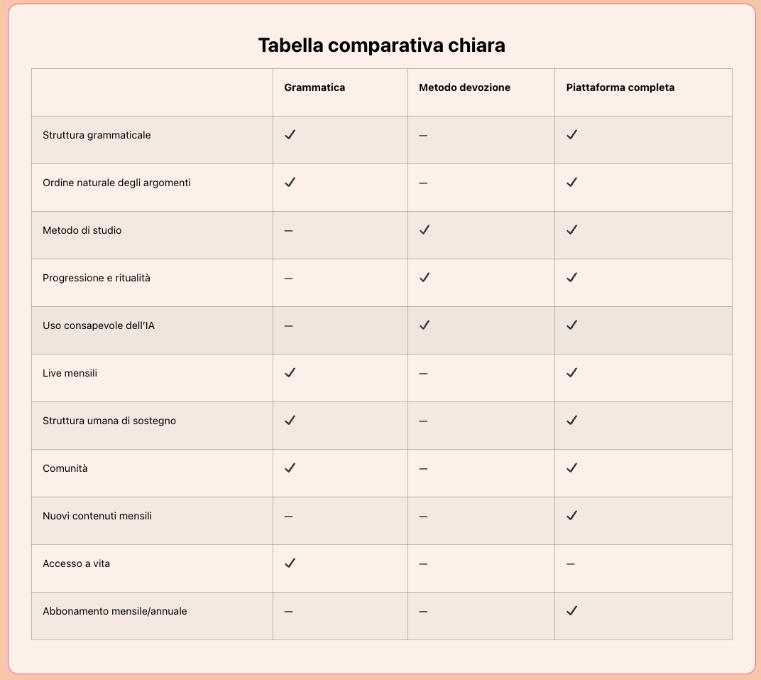Click Grammatica checkmark for Ordine naturale degli argomenti

click(x=290, y=182)
